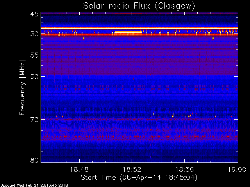Click the 18:48 time tick label
Screen dimensions: 250x187
(79, 169)
